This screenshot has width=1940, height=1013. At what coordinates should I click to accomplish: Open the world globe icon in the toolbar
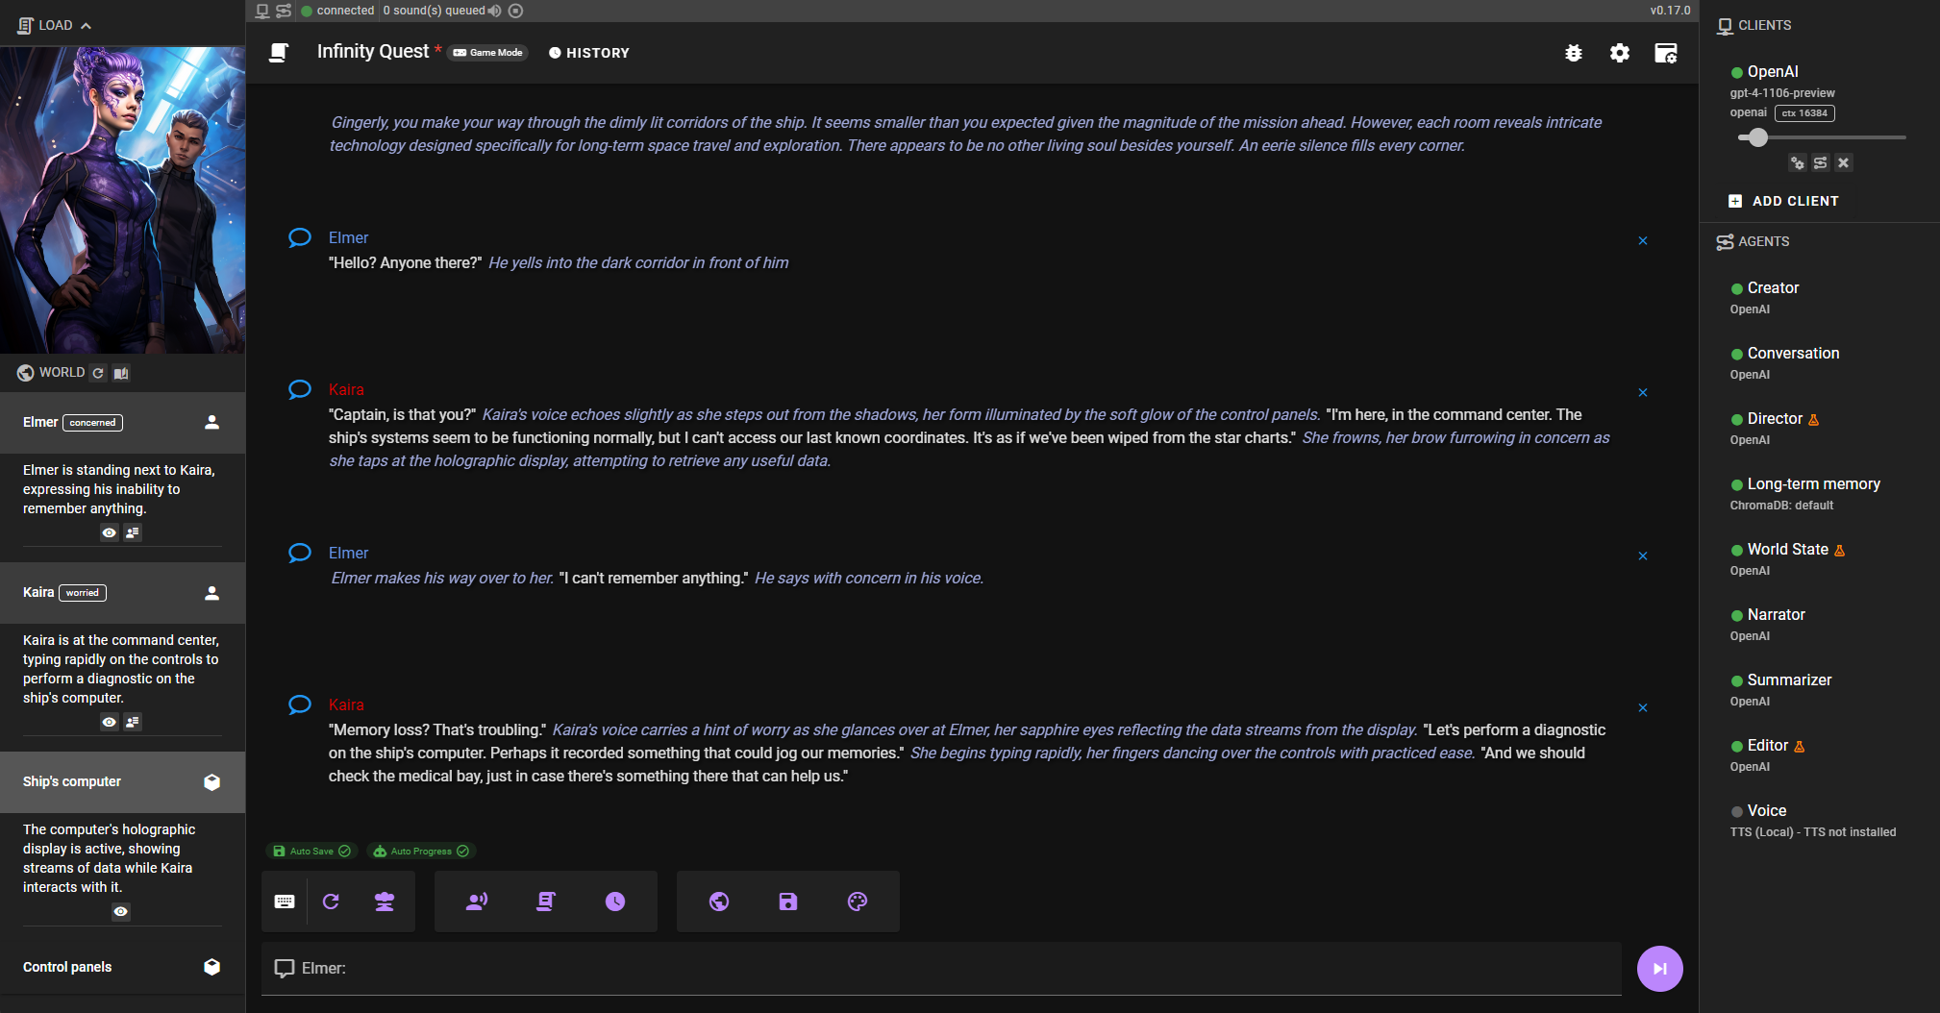click(x=718, y=901)
